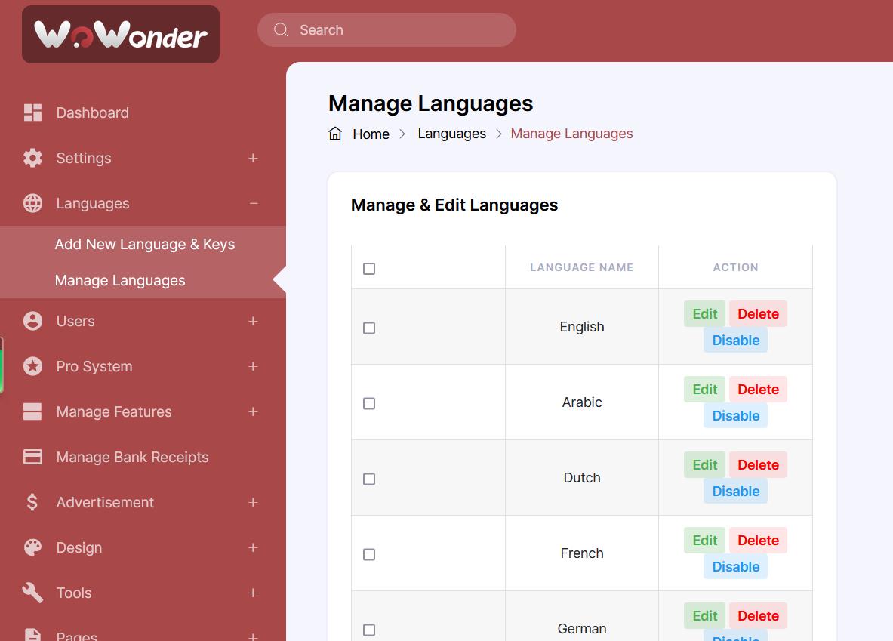Click the Manage Features icon
This screenshot has width=893, height=641.
32,411
